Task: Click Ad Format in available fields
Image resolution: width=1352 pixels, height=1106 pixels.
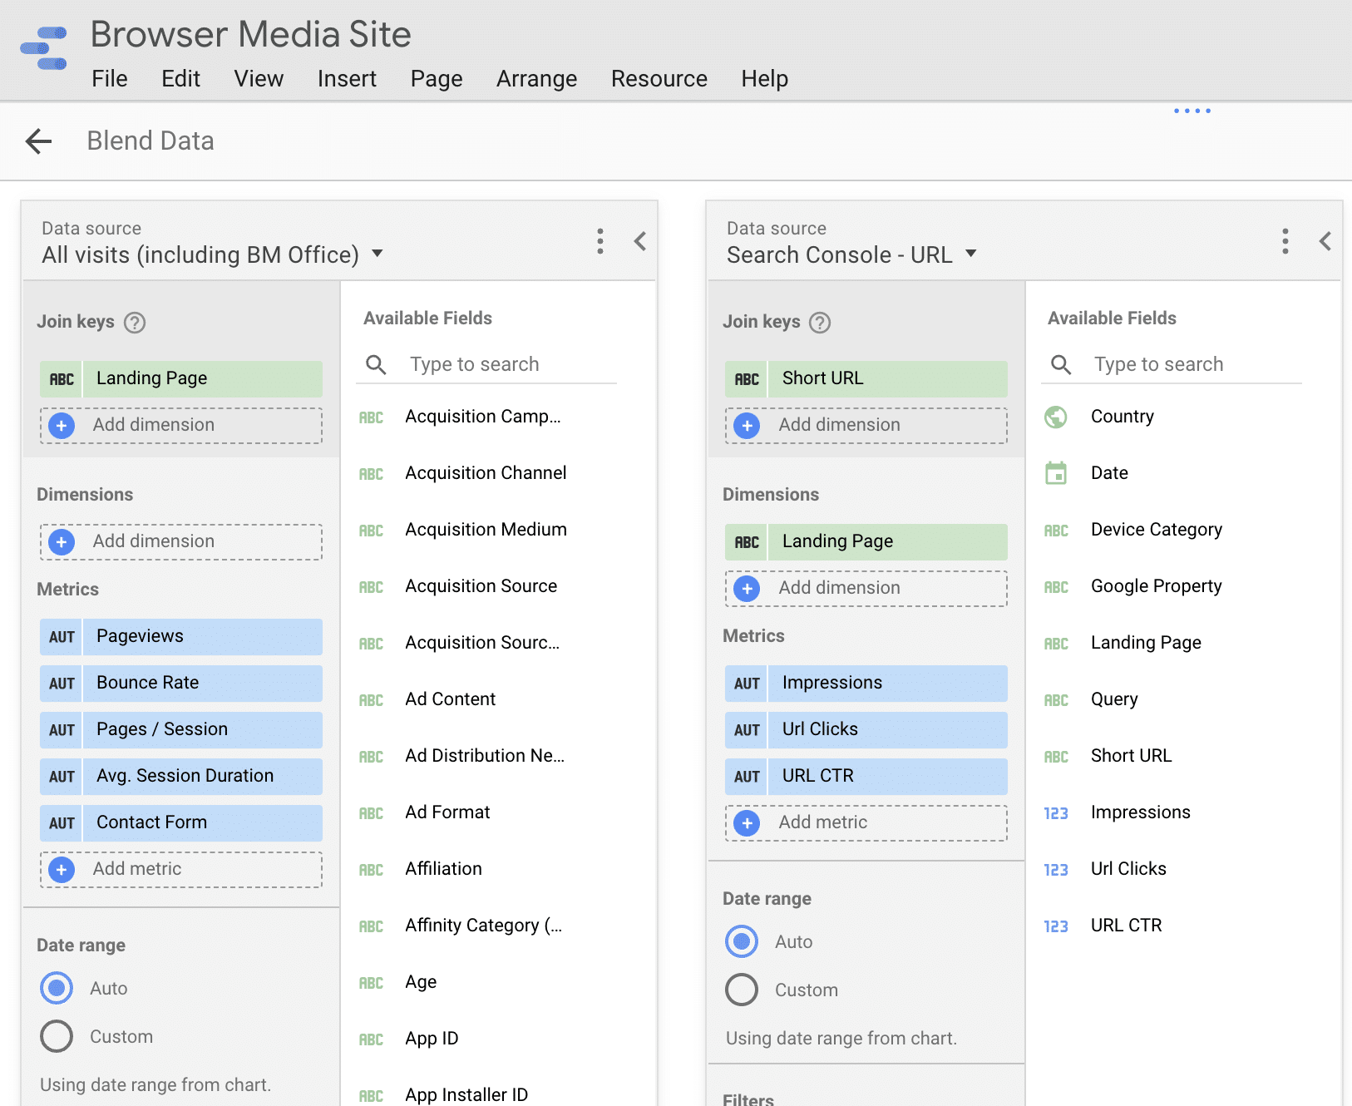Action: tap(448, 812)
